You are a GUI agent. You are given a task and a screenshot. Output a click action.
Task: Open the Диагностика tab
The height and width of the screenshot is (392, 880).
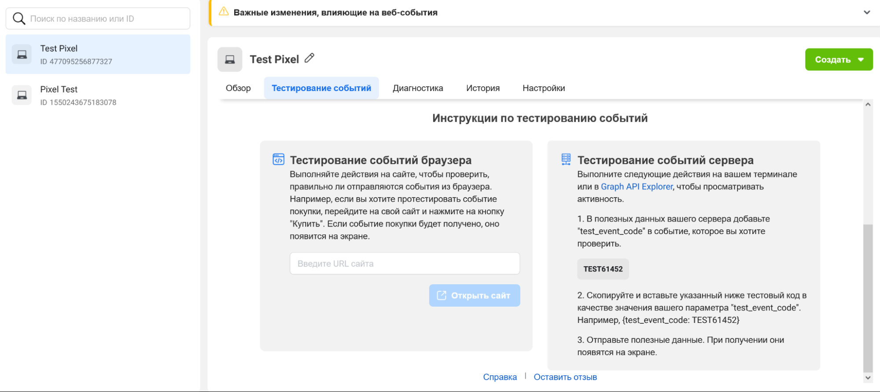(418, 88)
